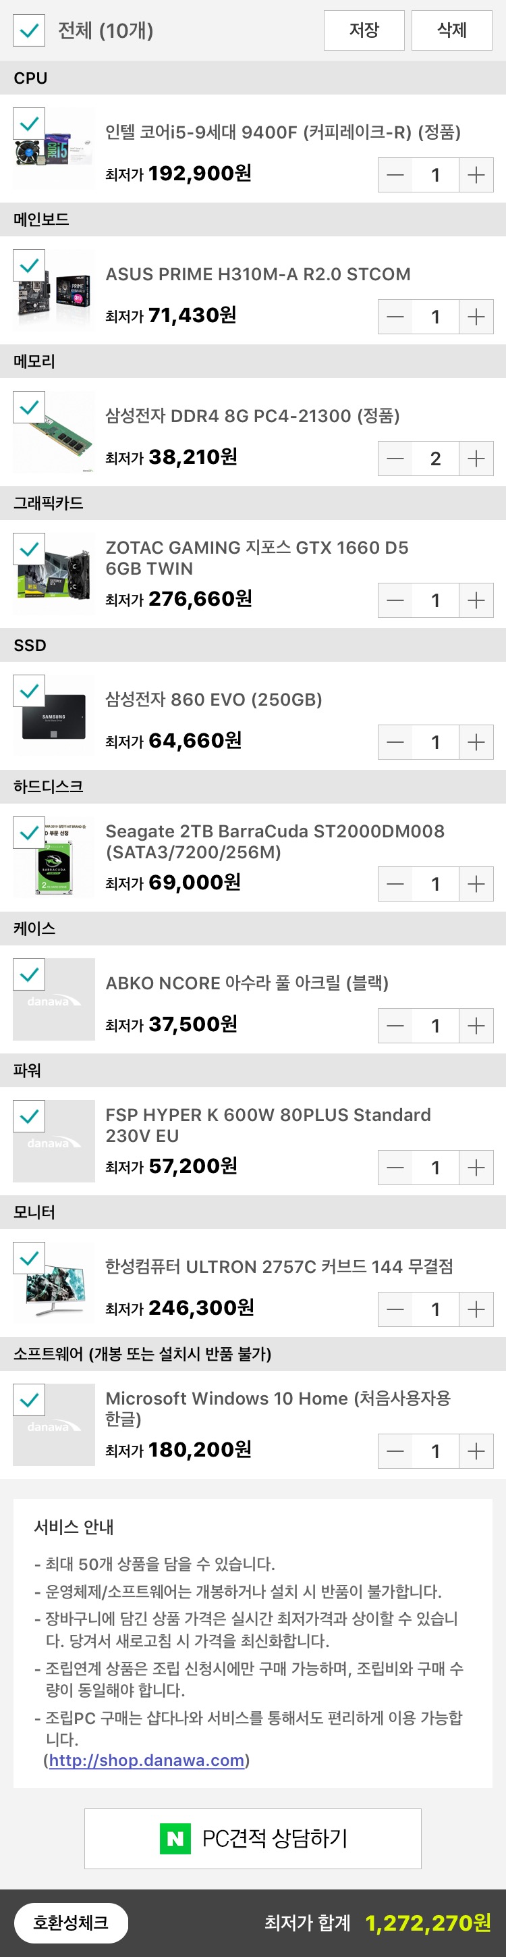Image resolution: width=506 pixels, height=1957 pixels.
Task: Run the 호환성체크 compatibility check
Action: (x=71, y=1922)
